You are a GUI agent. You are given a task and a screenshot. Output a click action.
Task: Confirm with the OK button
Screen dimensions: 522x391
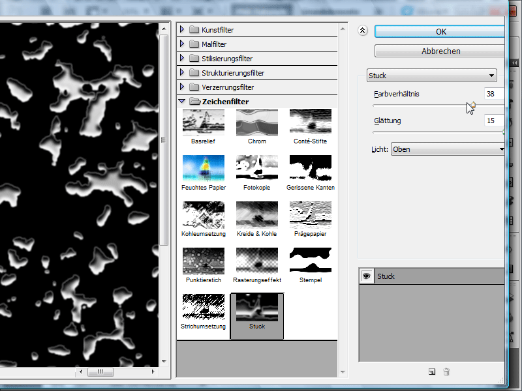439,31
